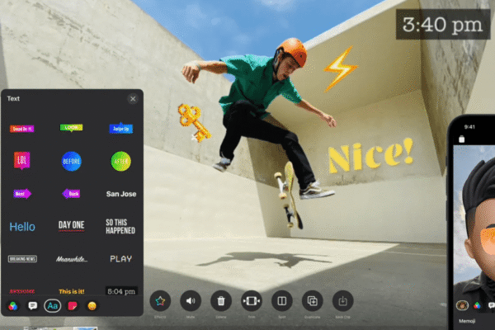Screen dimensions: 495x330
Task: Open the Emoji tab
Action: (x=92, y=305)
